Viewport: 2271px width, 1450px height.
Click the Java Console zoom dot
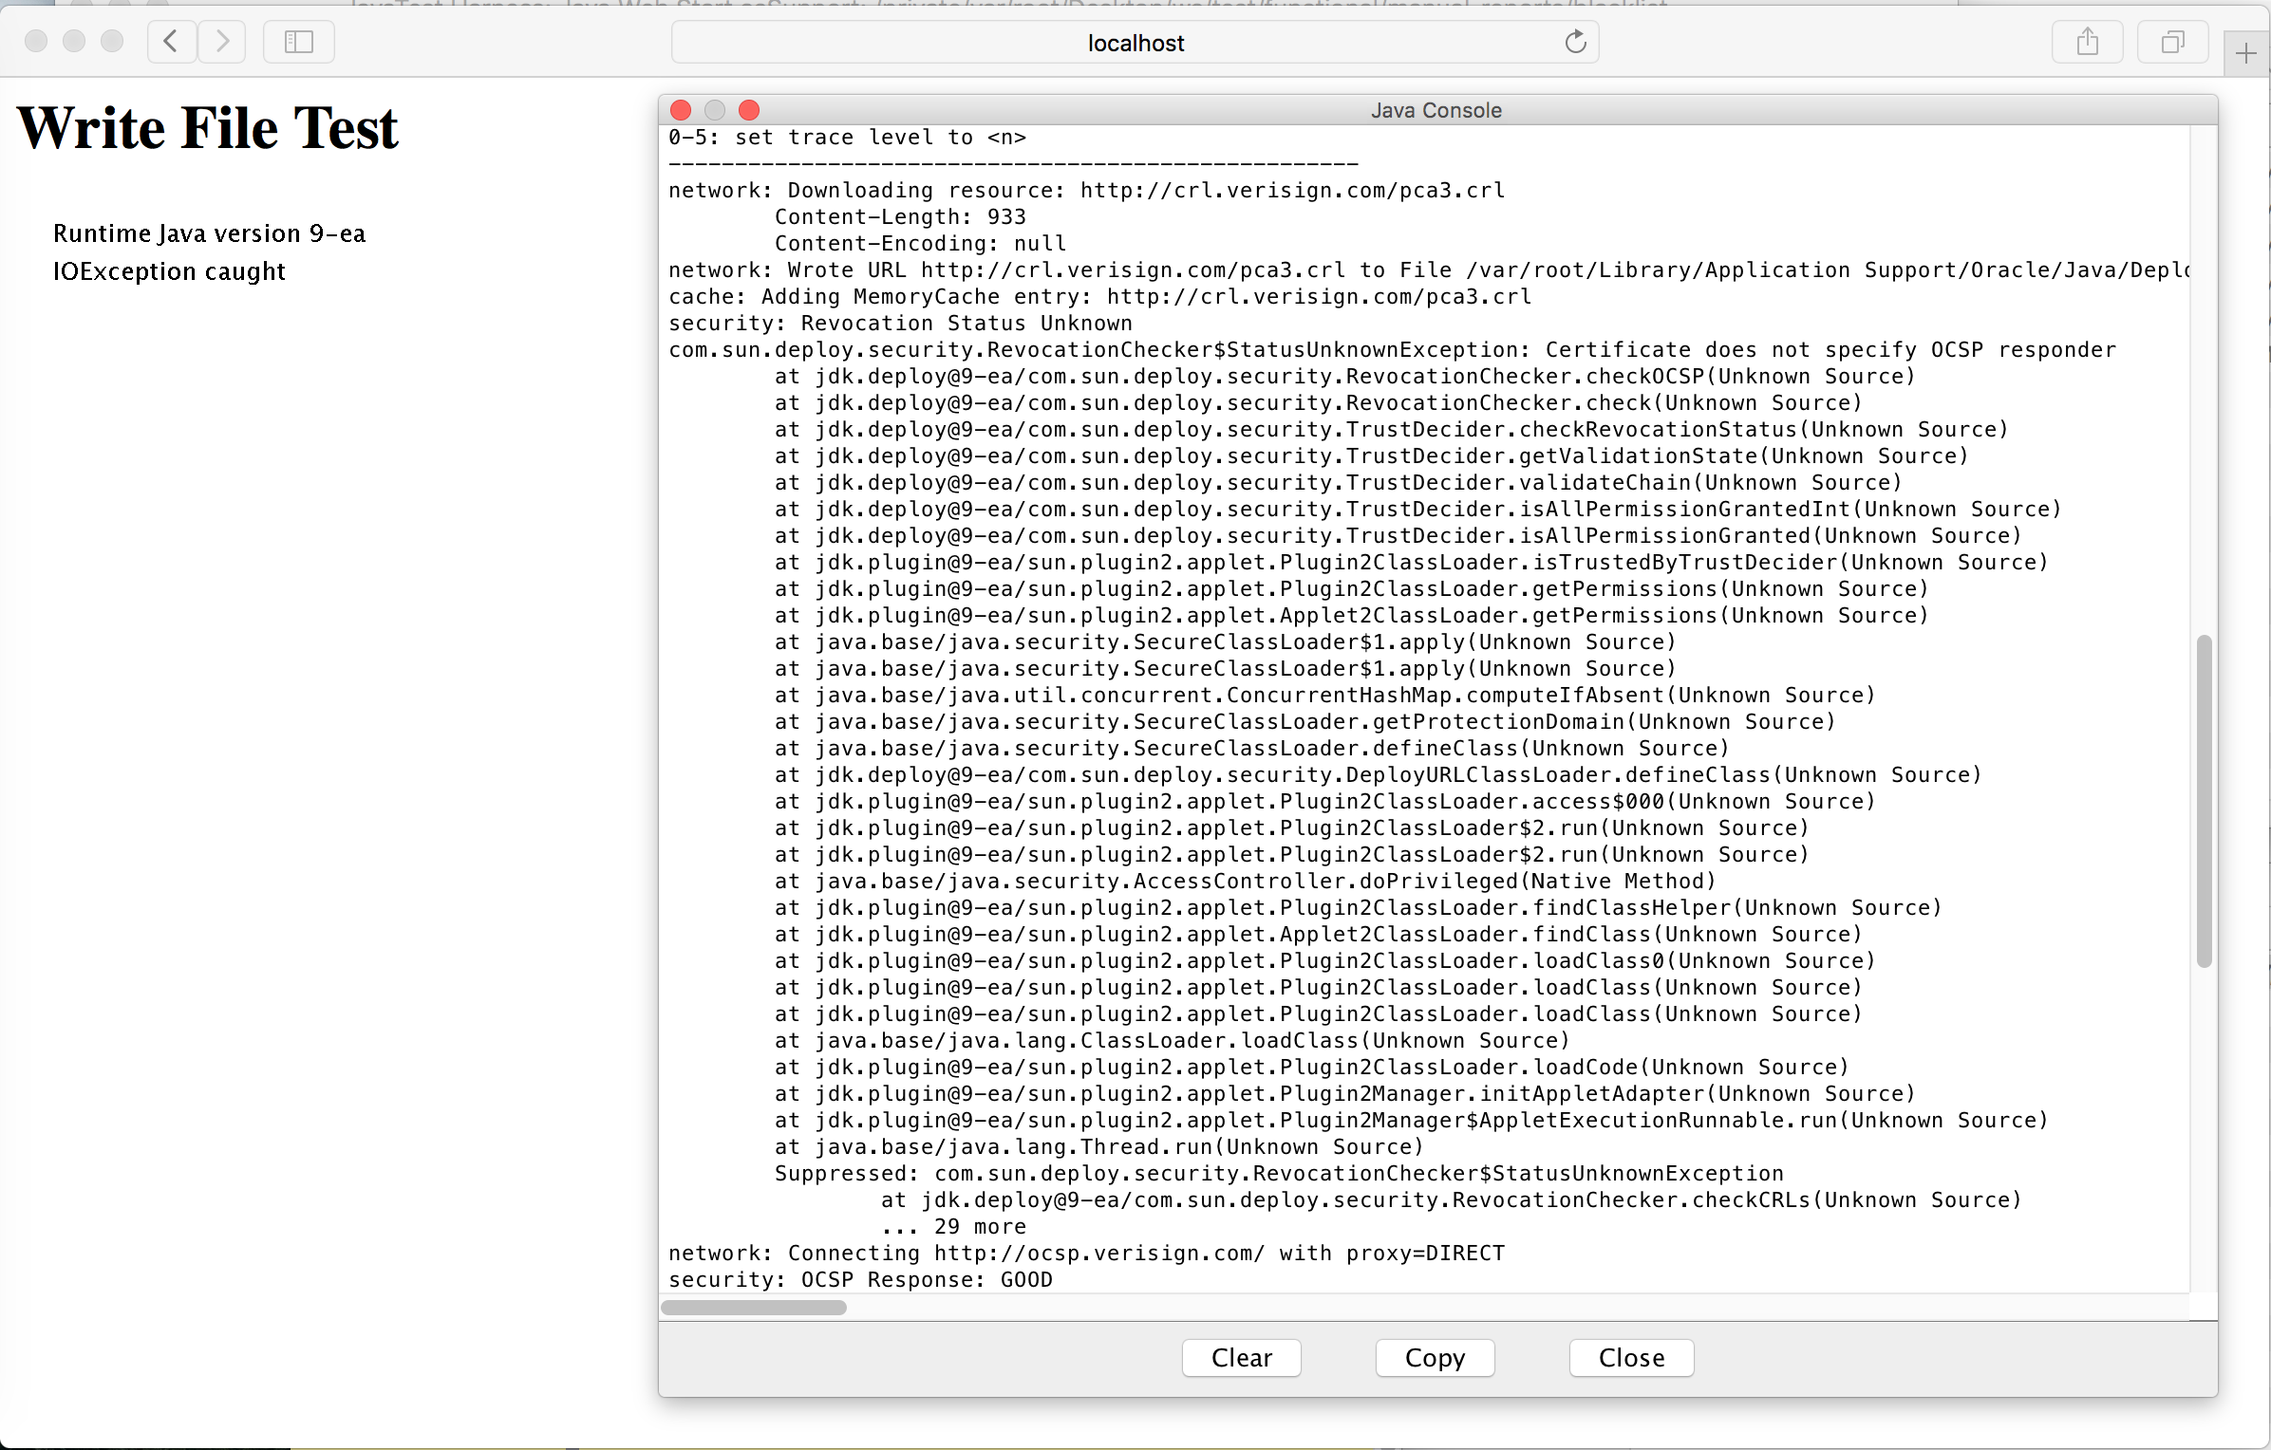tap(749, 110)
